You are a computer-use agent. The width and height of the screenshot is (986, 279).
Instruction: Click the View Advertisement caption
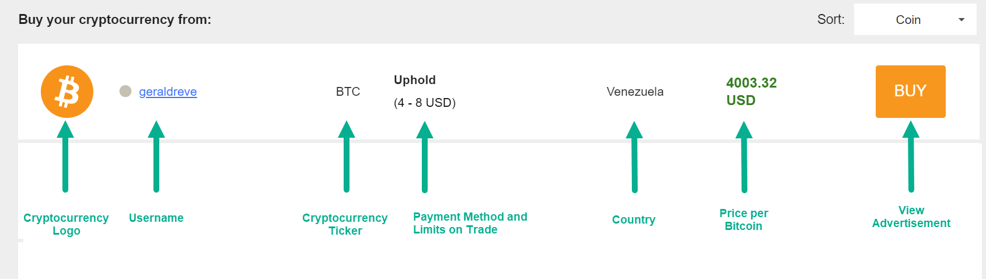click(911, 217)
